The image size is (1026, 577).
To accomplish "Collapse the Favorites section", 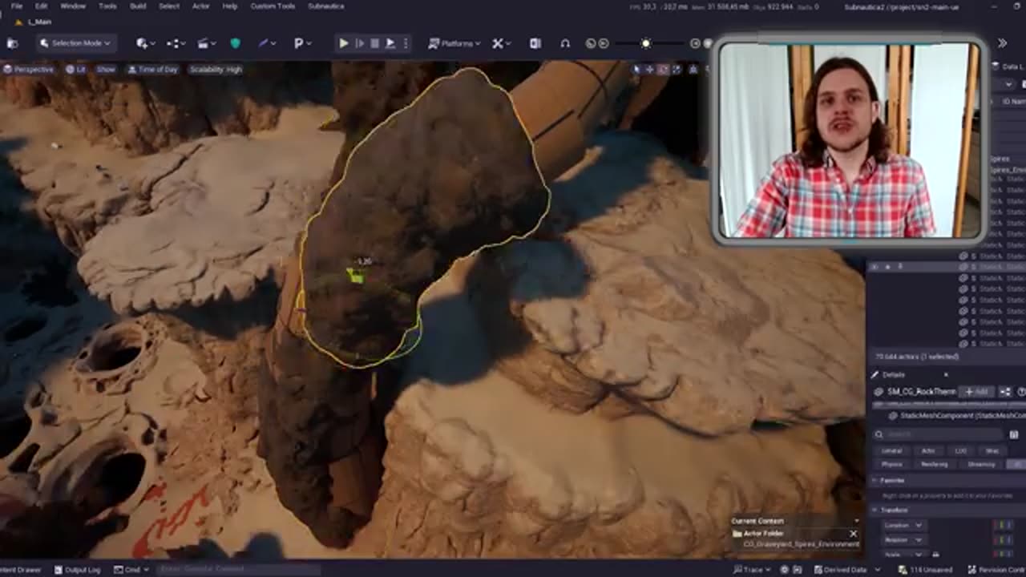I will tap(875, 480).
